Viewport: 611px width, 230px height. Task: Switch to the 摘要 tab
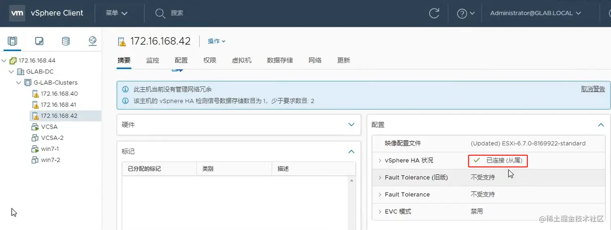[x=124, y=60]
